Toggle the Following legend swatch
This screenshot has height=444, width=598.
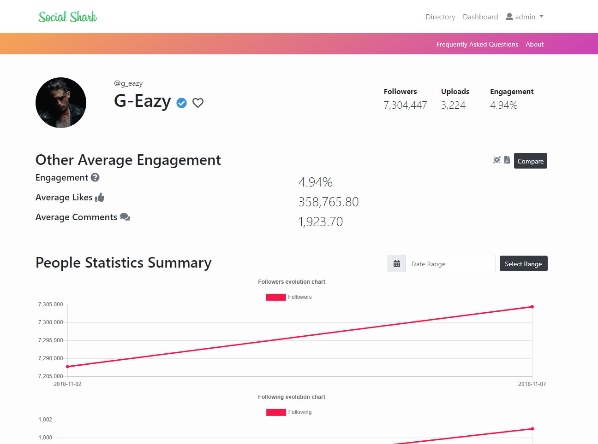coord(276,412)
